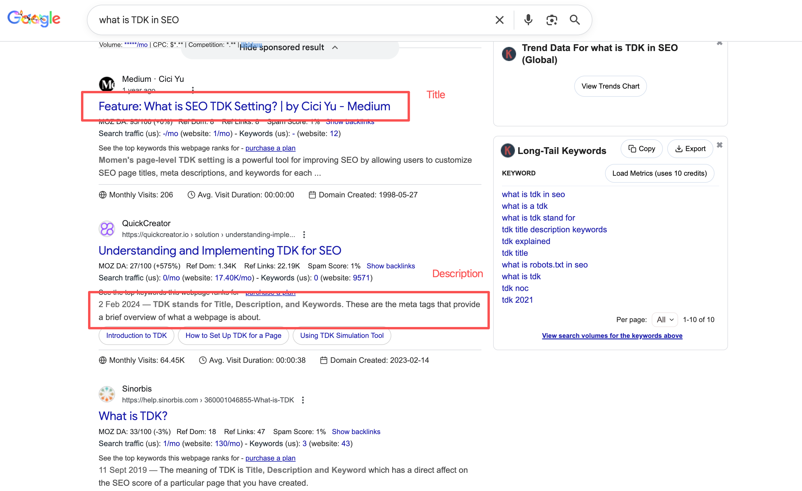Open more options for QuickCreator result
This screenshot has height=491, width=802.
click(304, 234)
